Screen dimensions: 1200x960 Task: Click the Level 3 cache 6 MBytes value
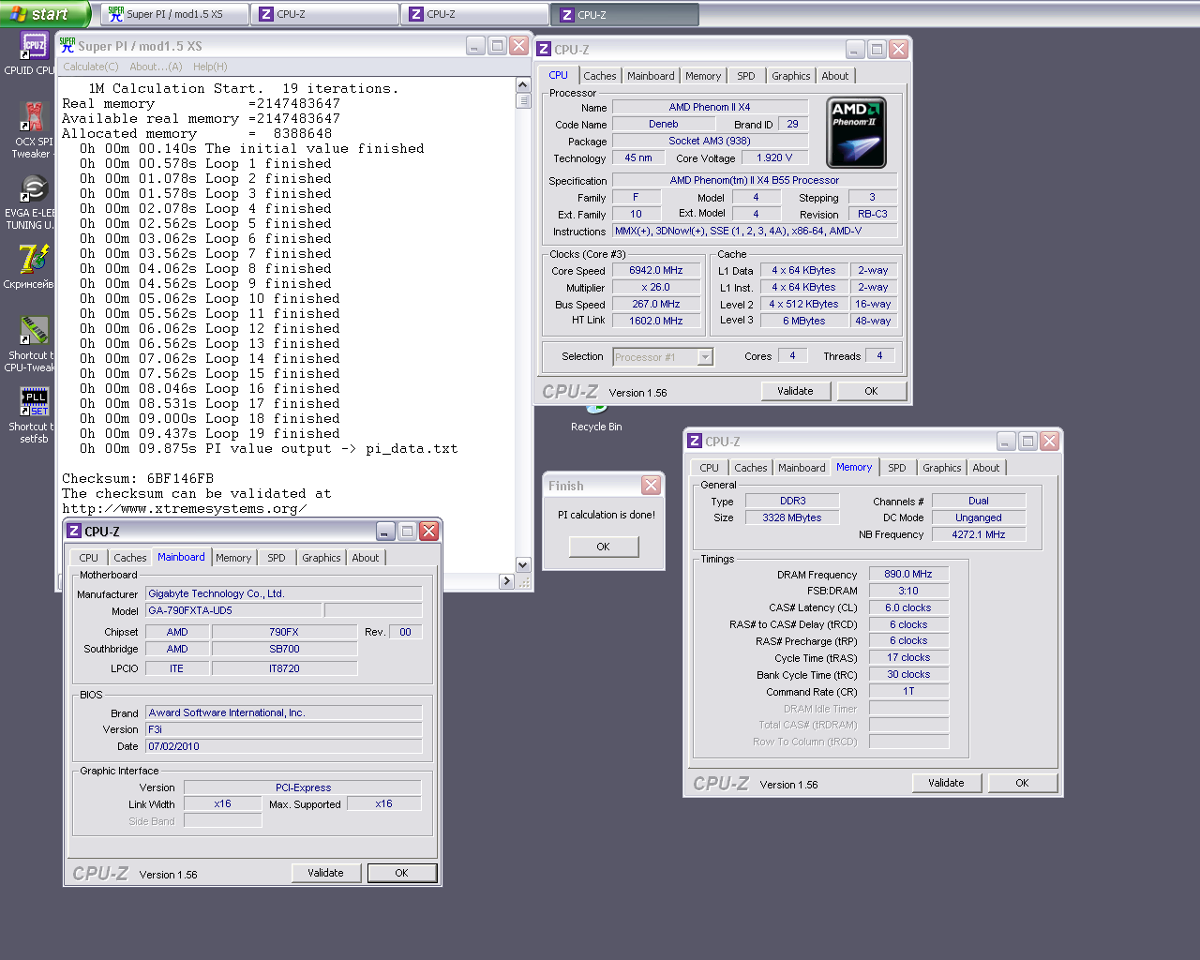[x=804, y=321]
